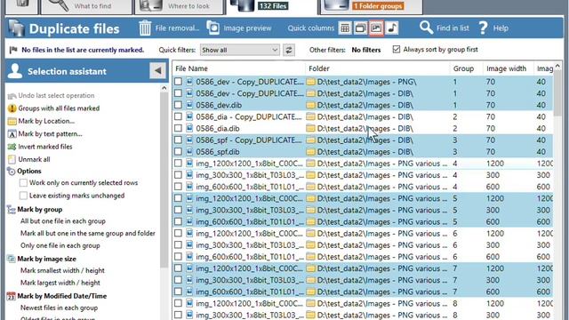Click the No filters link

pyautogui.click(x=365, y=50)
